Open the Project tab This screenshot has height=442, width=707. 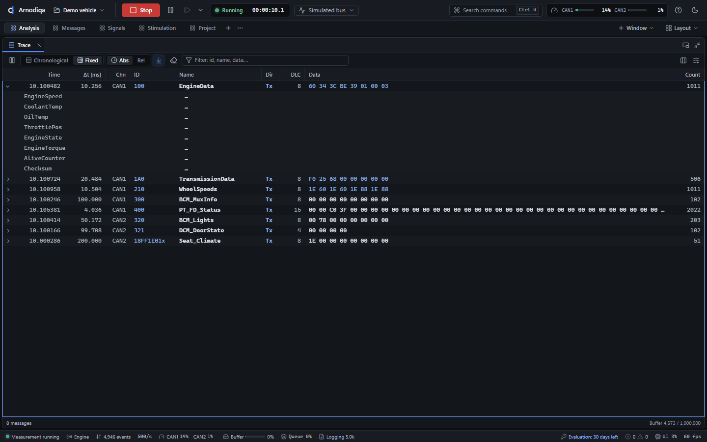(x=202, y=28)
